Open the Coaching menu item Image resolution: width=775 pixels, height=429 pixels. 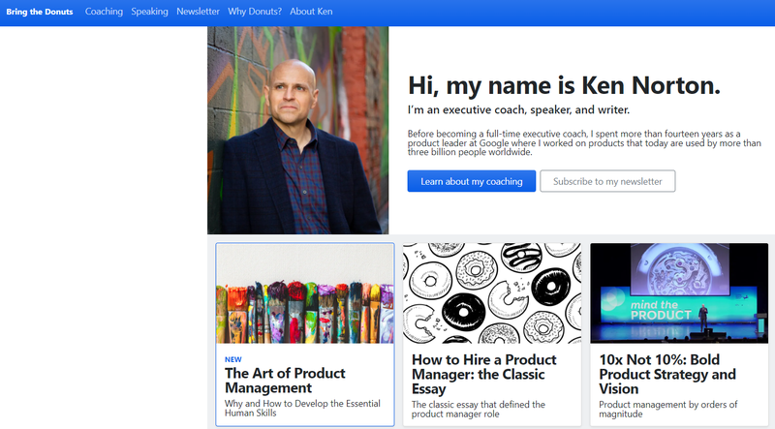tap(104, 12)
